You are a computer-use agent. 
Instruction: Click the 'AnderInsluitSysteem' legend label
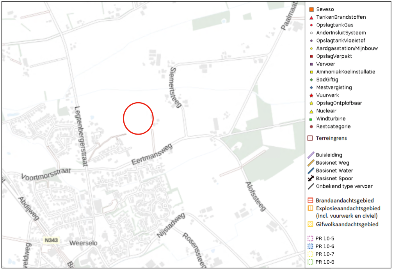pyautogui.click(x=341, y=33)
